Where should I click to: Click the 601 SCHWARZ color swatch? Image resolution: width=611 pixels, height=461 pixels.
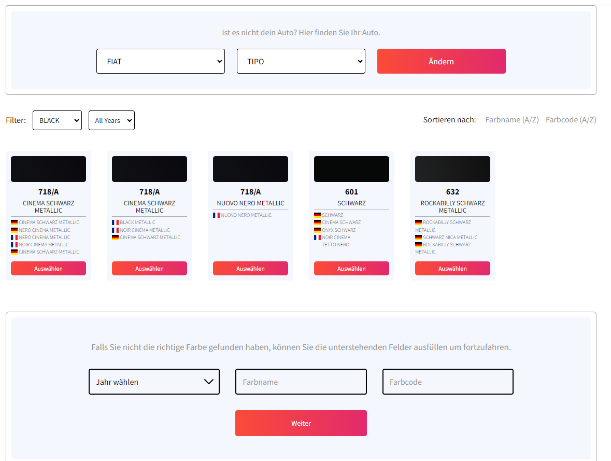point(351,169)
